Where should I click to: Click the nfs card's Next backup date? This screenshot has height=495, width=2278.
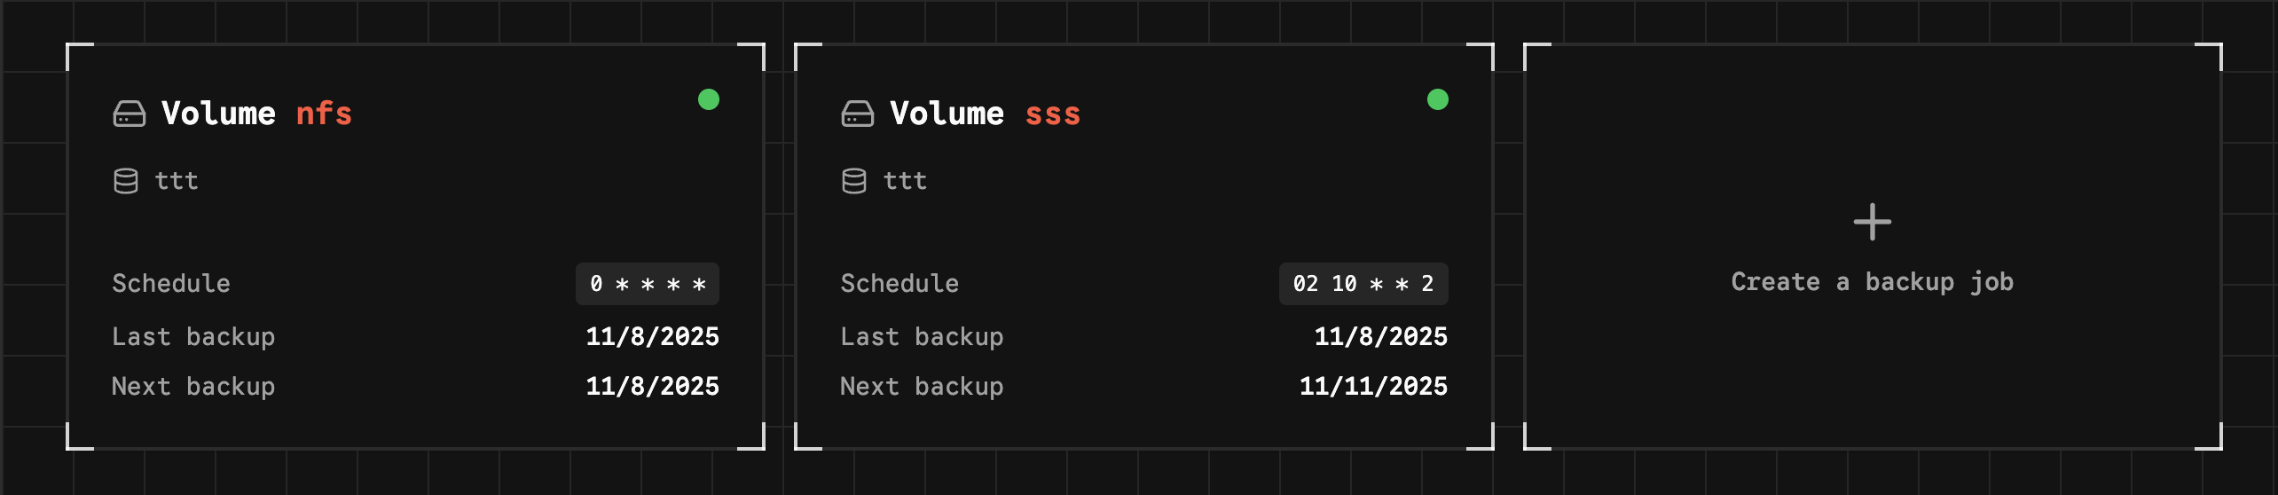tap(652, 387)
